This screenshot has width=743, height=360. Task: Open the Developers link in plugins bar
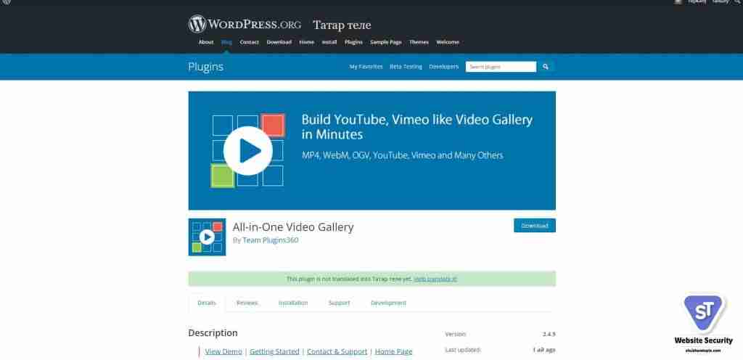[x=444, y=67]
